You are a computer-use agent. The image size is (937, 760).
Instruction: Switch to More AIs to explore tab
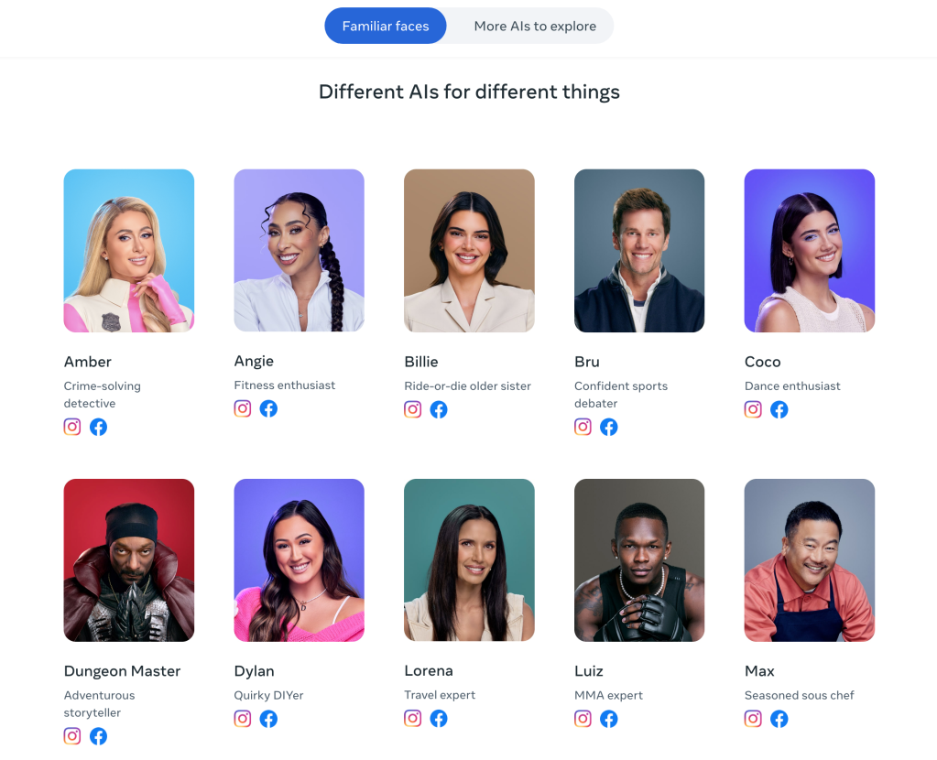coord(535,26)
